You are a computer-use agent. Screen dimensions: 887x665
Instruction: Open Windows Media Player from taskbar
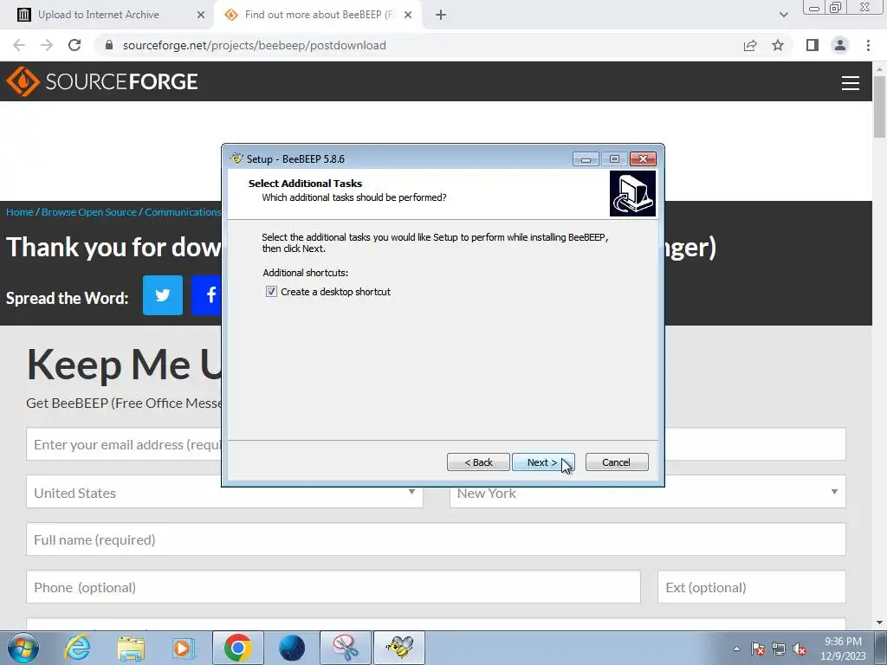[184, 648]
